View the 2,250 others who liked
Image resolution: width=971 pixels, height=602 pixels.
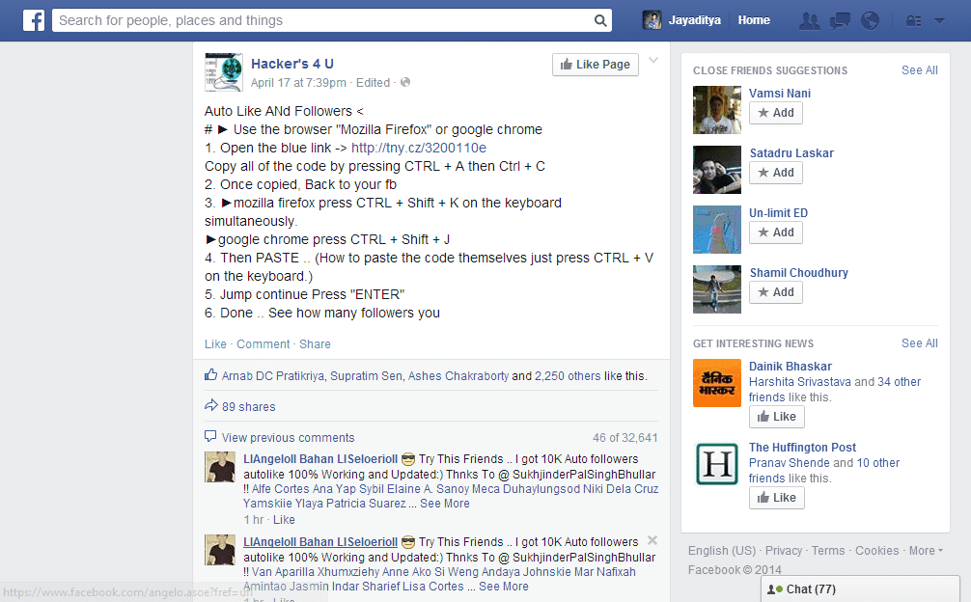(568, 376)
